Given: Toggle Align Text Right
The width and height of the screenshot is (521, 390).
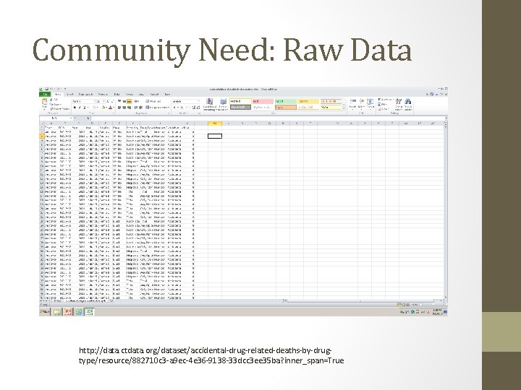Looking at the screenshot, I should tap(129, 108).
